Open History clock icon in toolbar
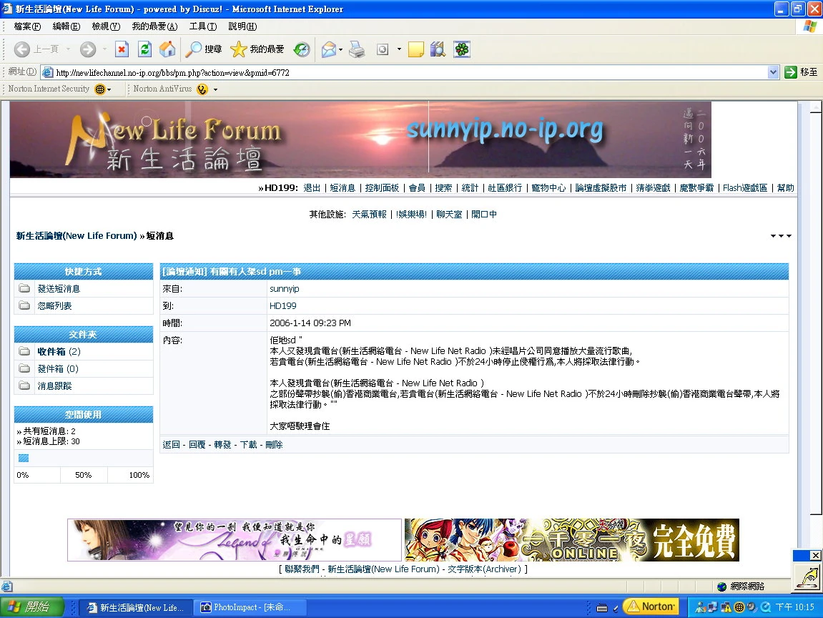The height and width of the screenshot is (618, 823). pyautogui.click(x=301, y=49)
